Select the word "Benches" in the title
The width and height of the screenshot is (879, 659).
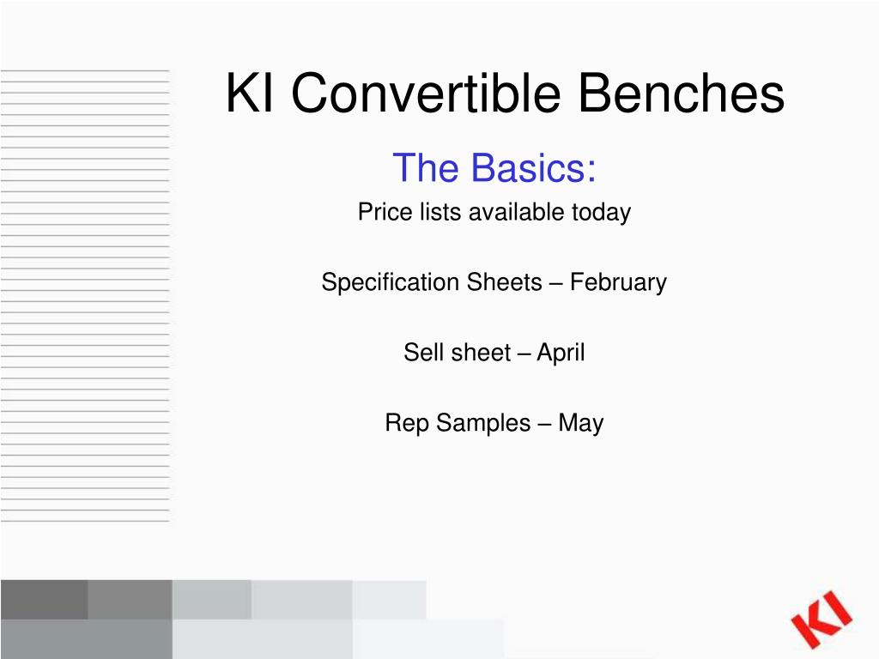pyautogui.click(x=681, y=93)
